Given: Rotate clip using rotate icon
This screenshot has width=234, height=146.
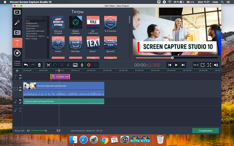Looking at the screenshot, I should tap(55, 65).
